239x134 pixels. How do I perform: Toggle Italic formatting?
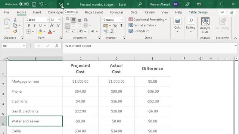[34, 25]
